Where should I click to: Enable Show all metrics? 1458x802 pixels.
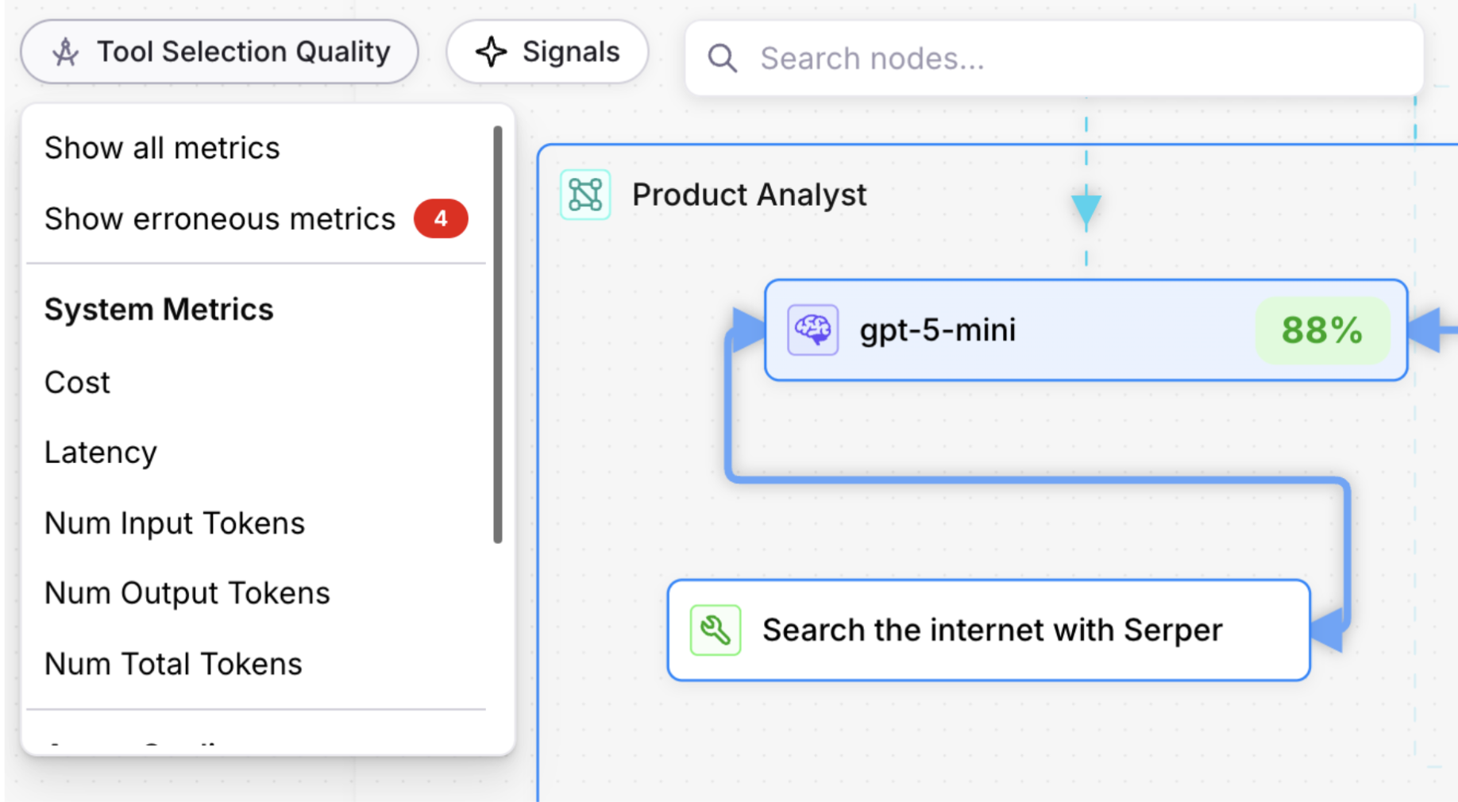[162, 147]
